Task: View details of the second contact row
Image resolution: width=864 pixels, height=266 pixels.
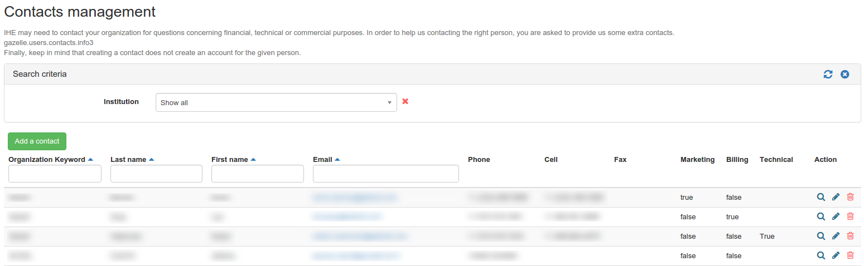Action: pyautogui.click(x=820, y=216)
